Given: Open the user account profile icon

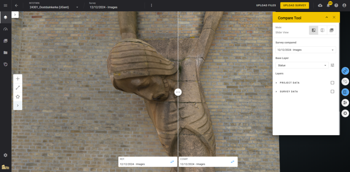Looking at the screenshot, I should pyautogui.click(x=344, y=5).
